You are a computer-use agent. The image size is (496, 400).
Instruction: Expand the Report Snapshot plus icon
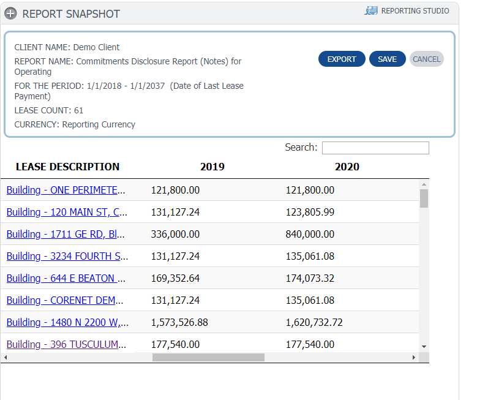point(10,13)
